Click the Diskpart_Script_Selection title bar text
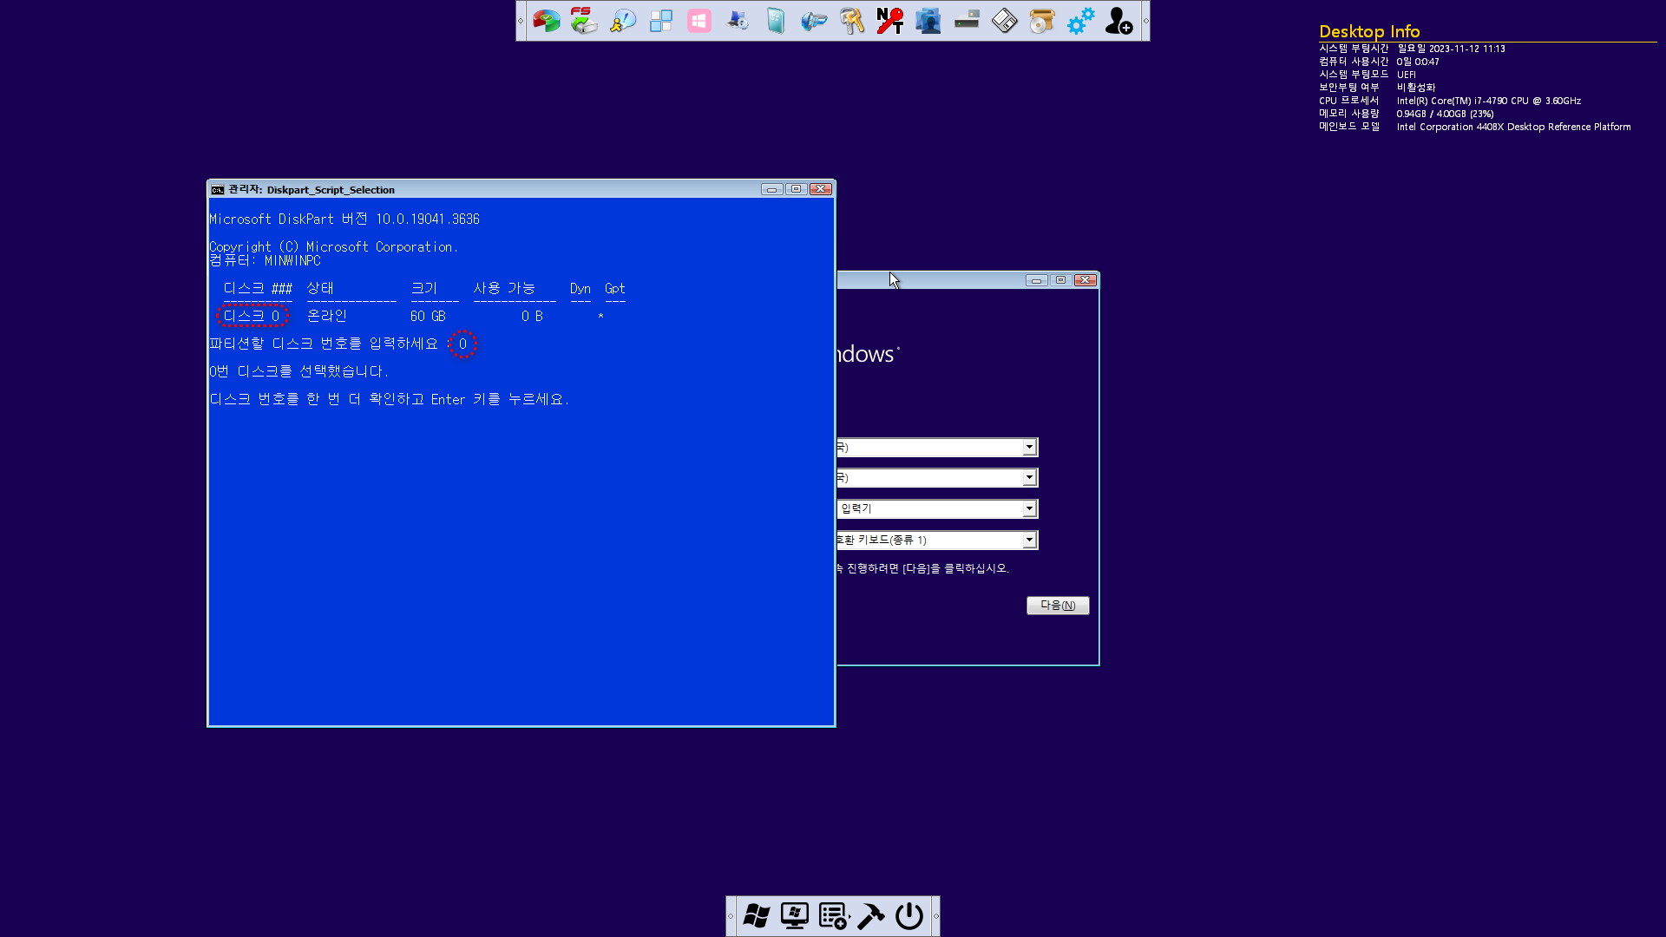 click(x=331, y=190)
